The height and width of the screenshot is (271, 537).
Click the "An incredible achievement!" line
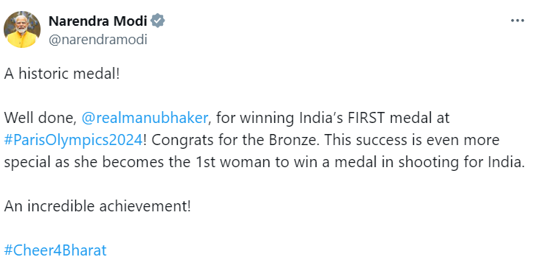point(97,206)
